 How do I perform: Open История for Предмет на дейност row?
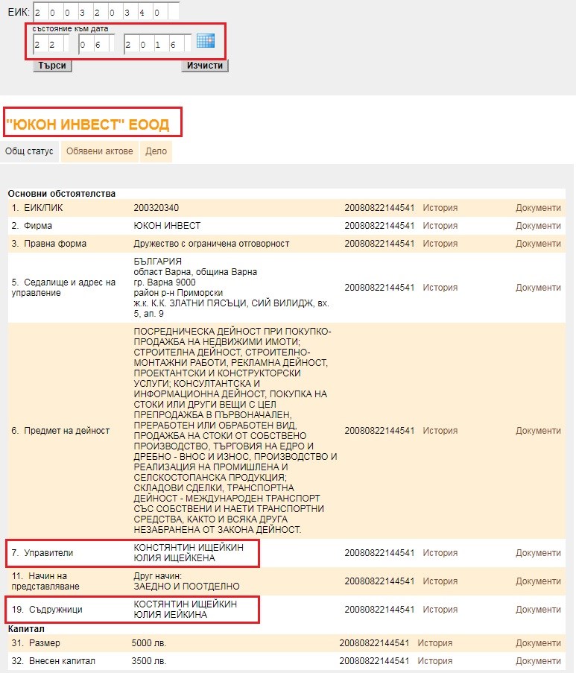click(x=440, y=431)
